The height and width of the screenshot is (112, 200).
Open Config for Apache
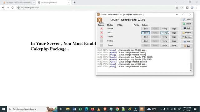click(165, 29)
